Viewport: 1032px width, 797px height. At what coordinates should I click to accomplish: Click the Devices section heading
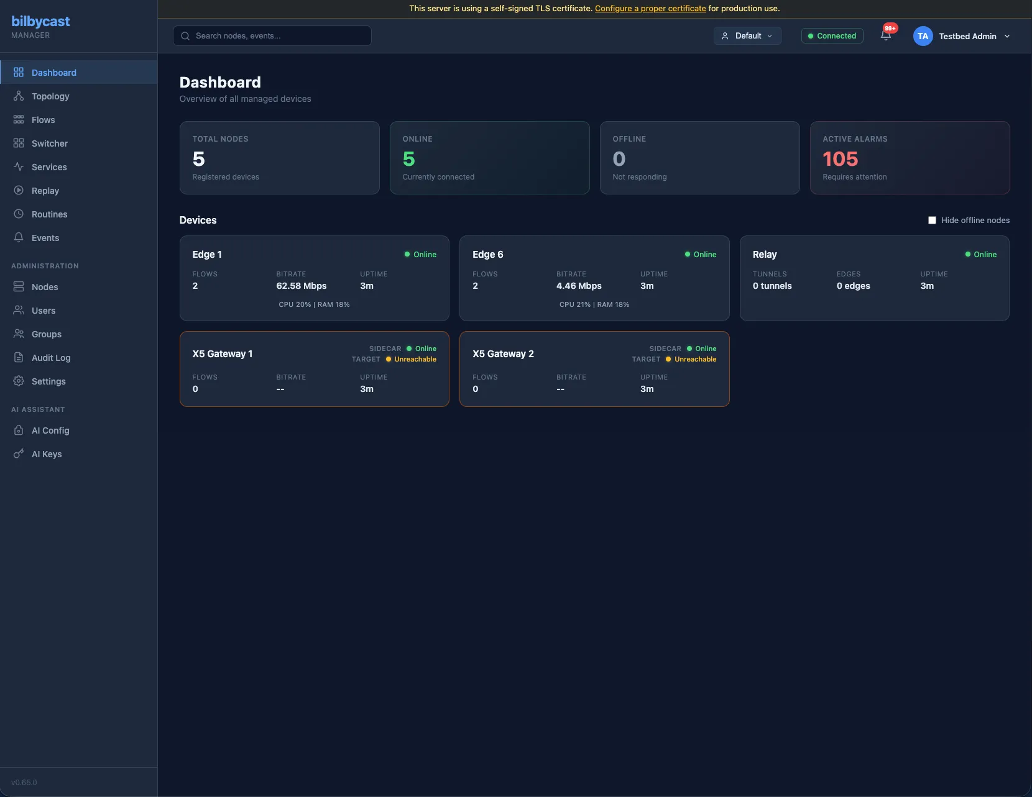coord(198,220)
